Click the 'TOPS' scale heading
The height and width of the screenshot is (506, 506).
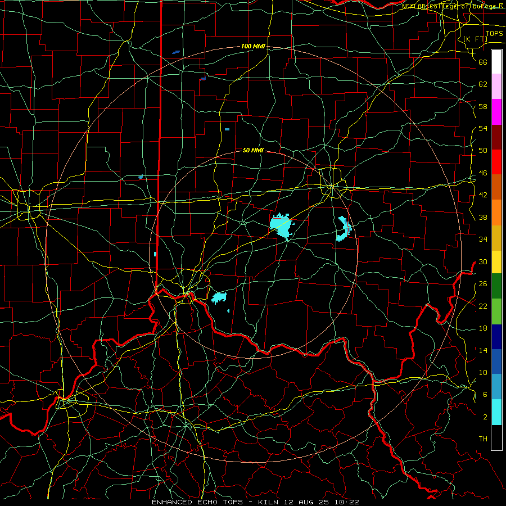click(494, 34)
